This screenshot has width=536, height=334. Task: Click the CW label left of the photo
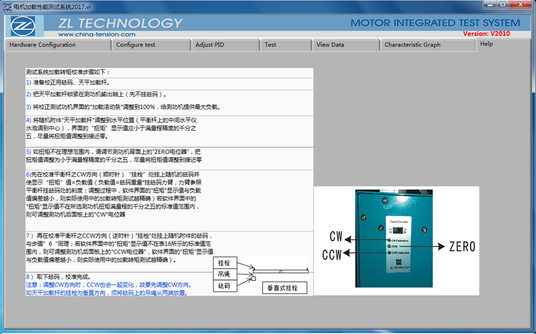(336, 237)
